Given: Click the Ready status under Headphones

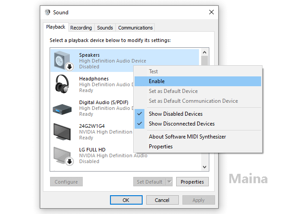Looking at the screenshot, I should click(x=86, y=91).
